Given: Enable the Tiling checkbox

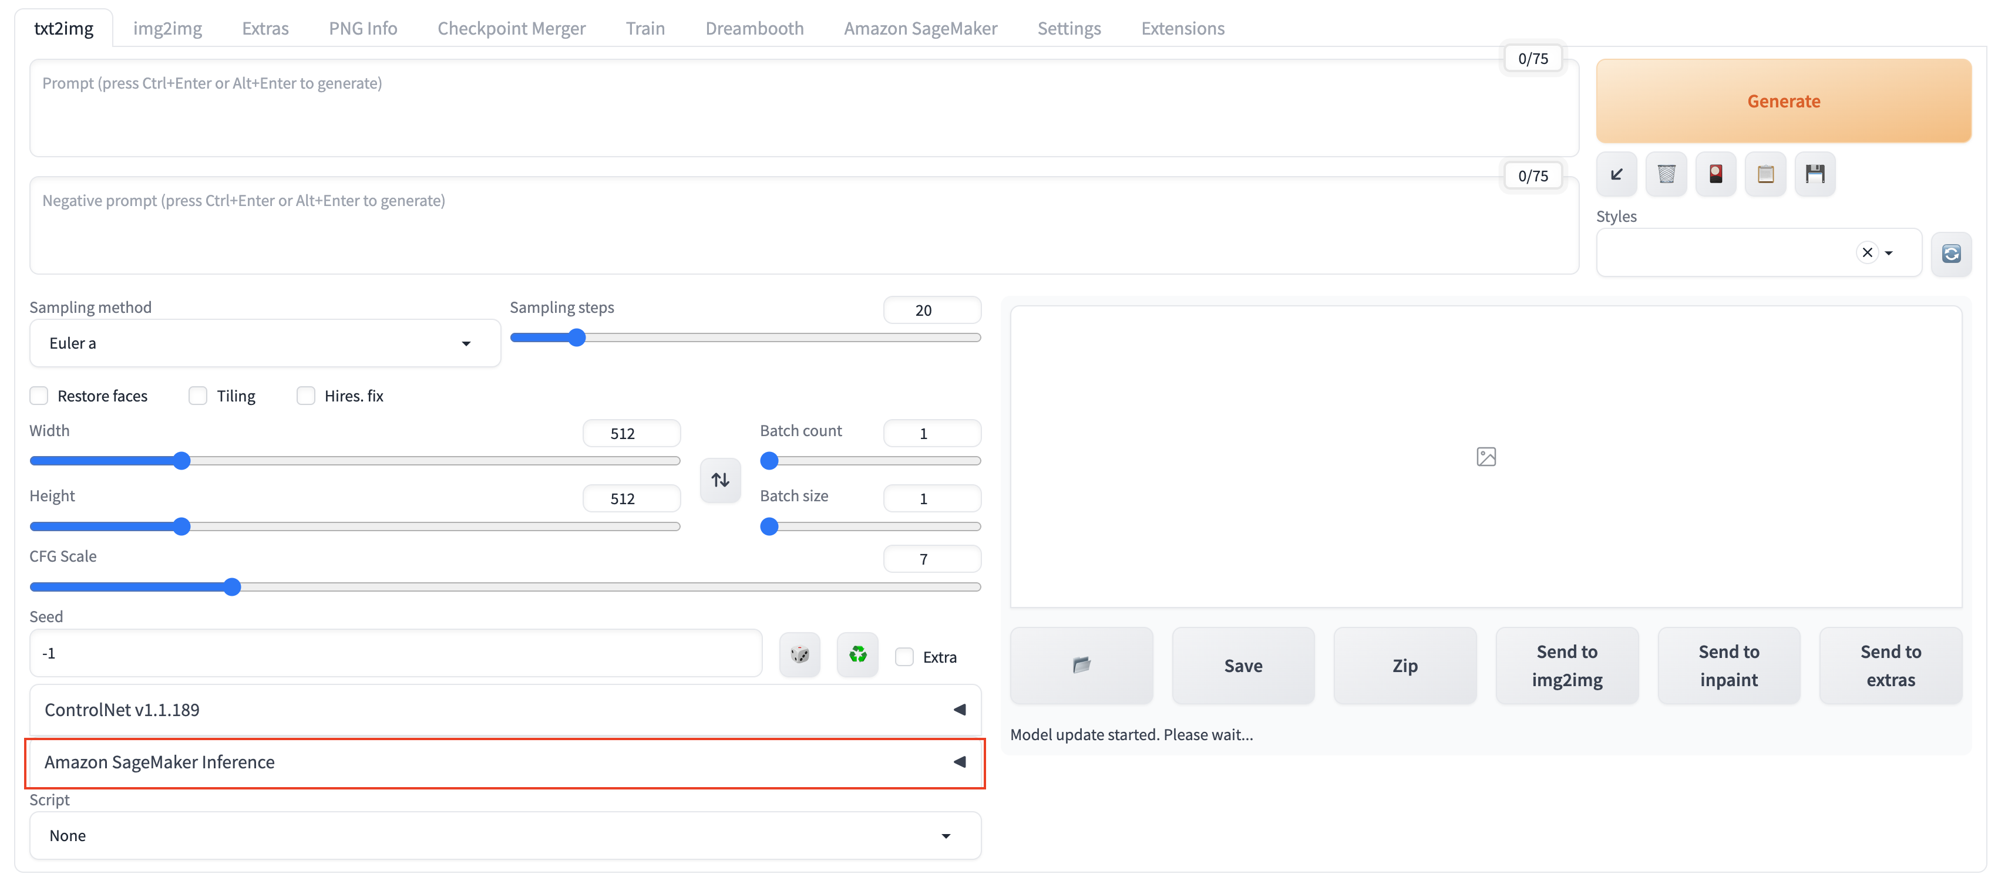Looking at the screenshot, I should pyautogui.click(x=199, y=396).
